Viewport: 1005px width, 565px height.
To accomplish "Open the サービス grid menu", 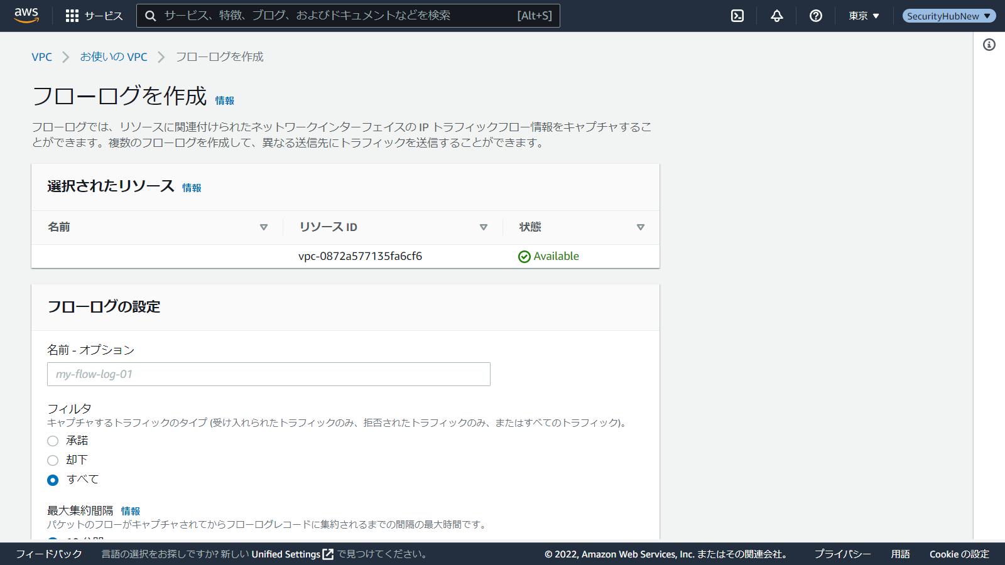I will pyautogui.click(x=94, y=16).
